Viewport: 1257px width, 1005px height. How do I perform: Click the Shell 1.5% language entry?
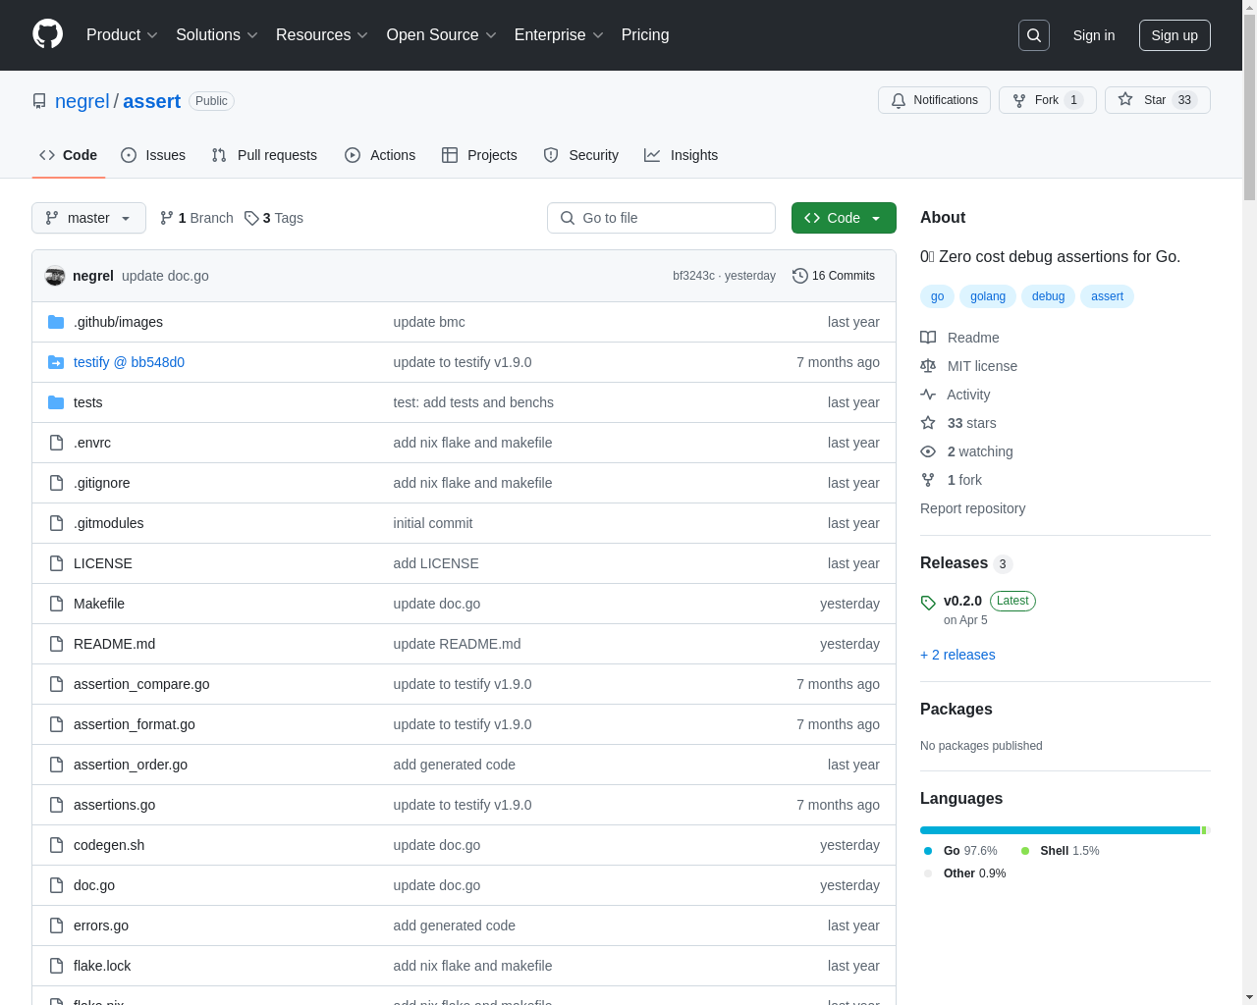pyautogui.click(x=1060, y=851)
